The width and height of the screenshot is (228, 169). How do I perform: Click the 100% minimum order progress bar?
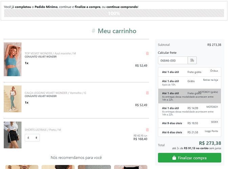114,13
